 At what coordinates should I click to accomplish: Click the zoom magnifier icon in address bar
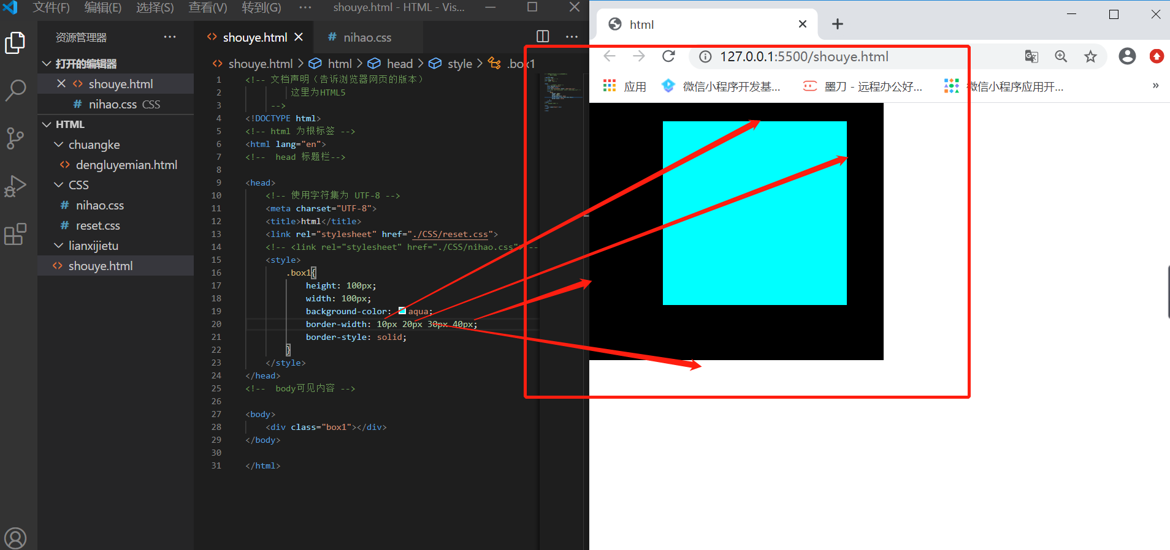(1061, 57)
